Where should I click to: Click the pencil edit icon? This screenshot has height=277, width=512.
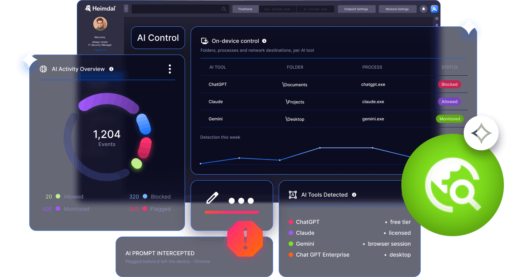pos(212,198)
